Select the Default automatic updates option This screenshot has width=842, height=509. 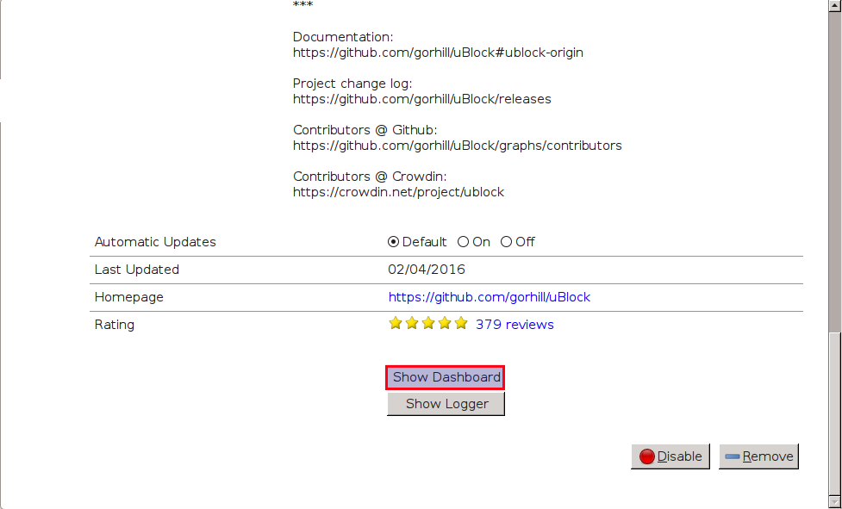[394, 242]
